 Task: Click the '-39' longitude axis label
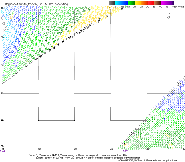click(x=74, y=149)
